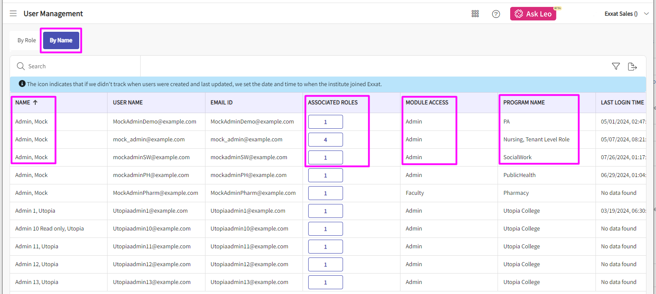Click the help question mark icon

[496, 14]
